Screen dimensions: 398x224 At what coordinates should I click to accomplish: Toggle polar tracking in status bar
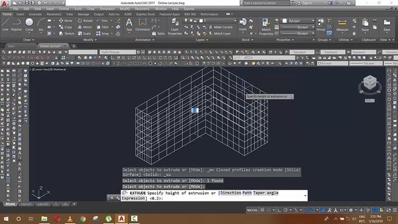point(285,210)
